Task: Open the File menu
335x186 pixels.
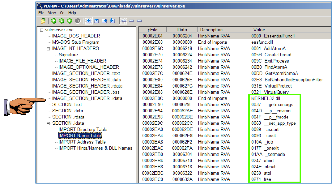Action: click(41, 13)
